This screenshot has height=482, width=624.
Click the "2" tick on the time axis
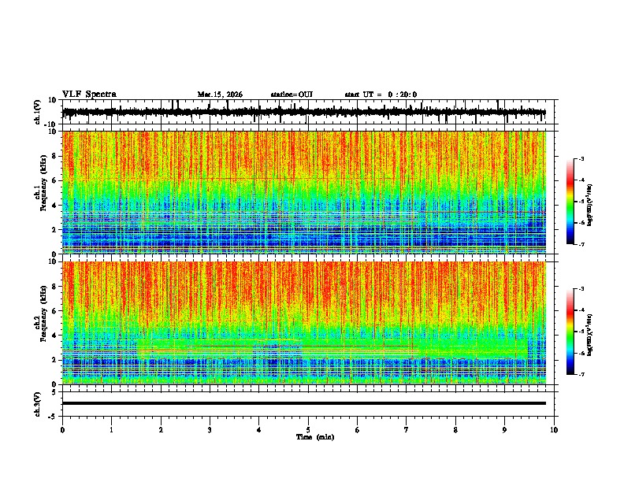click(161, 430)
